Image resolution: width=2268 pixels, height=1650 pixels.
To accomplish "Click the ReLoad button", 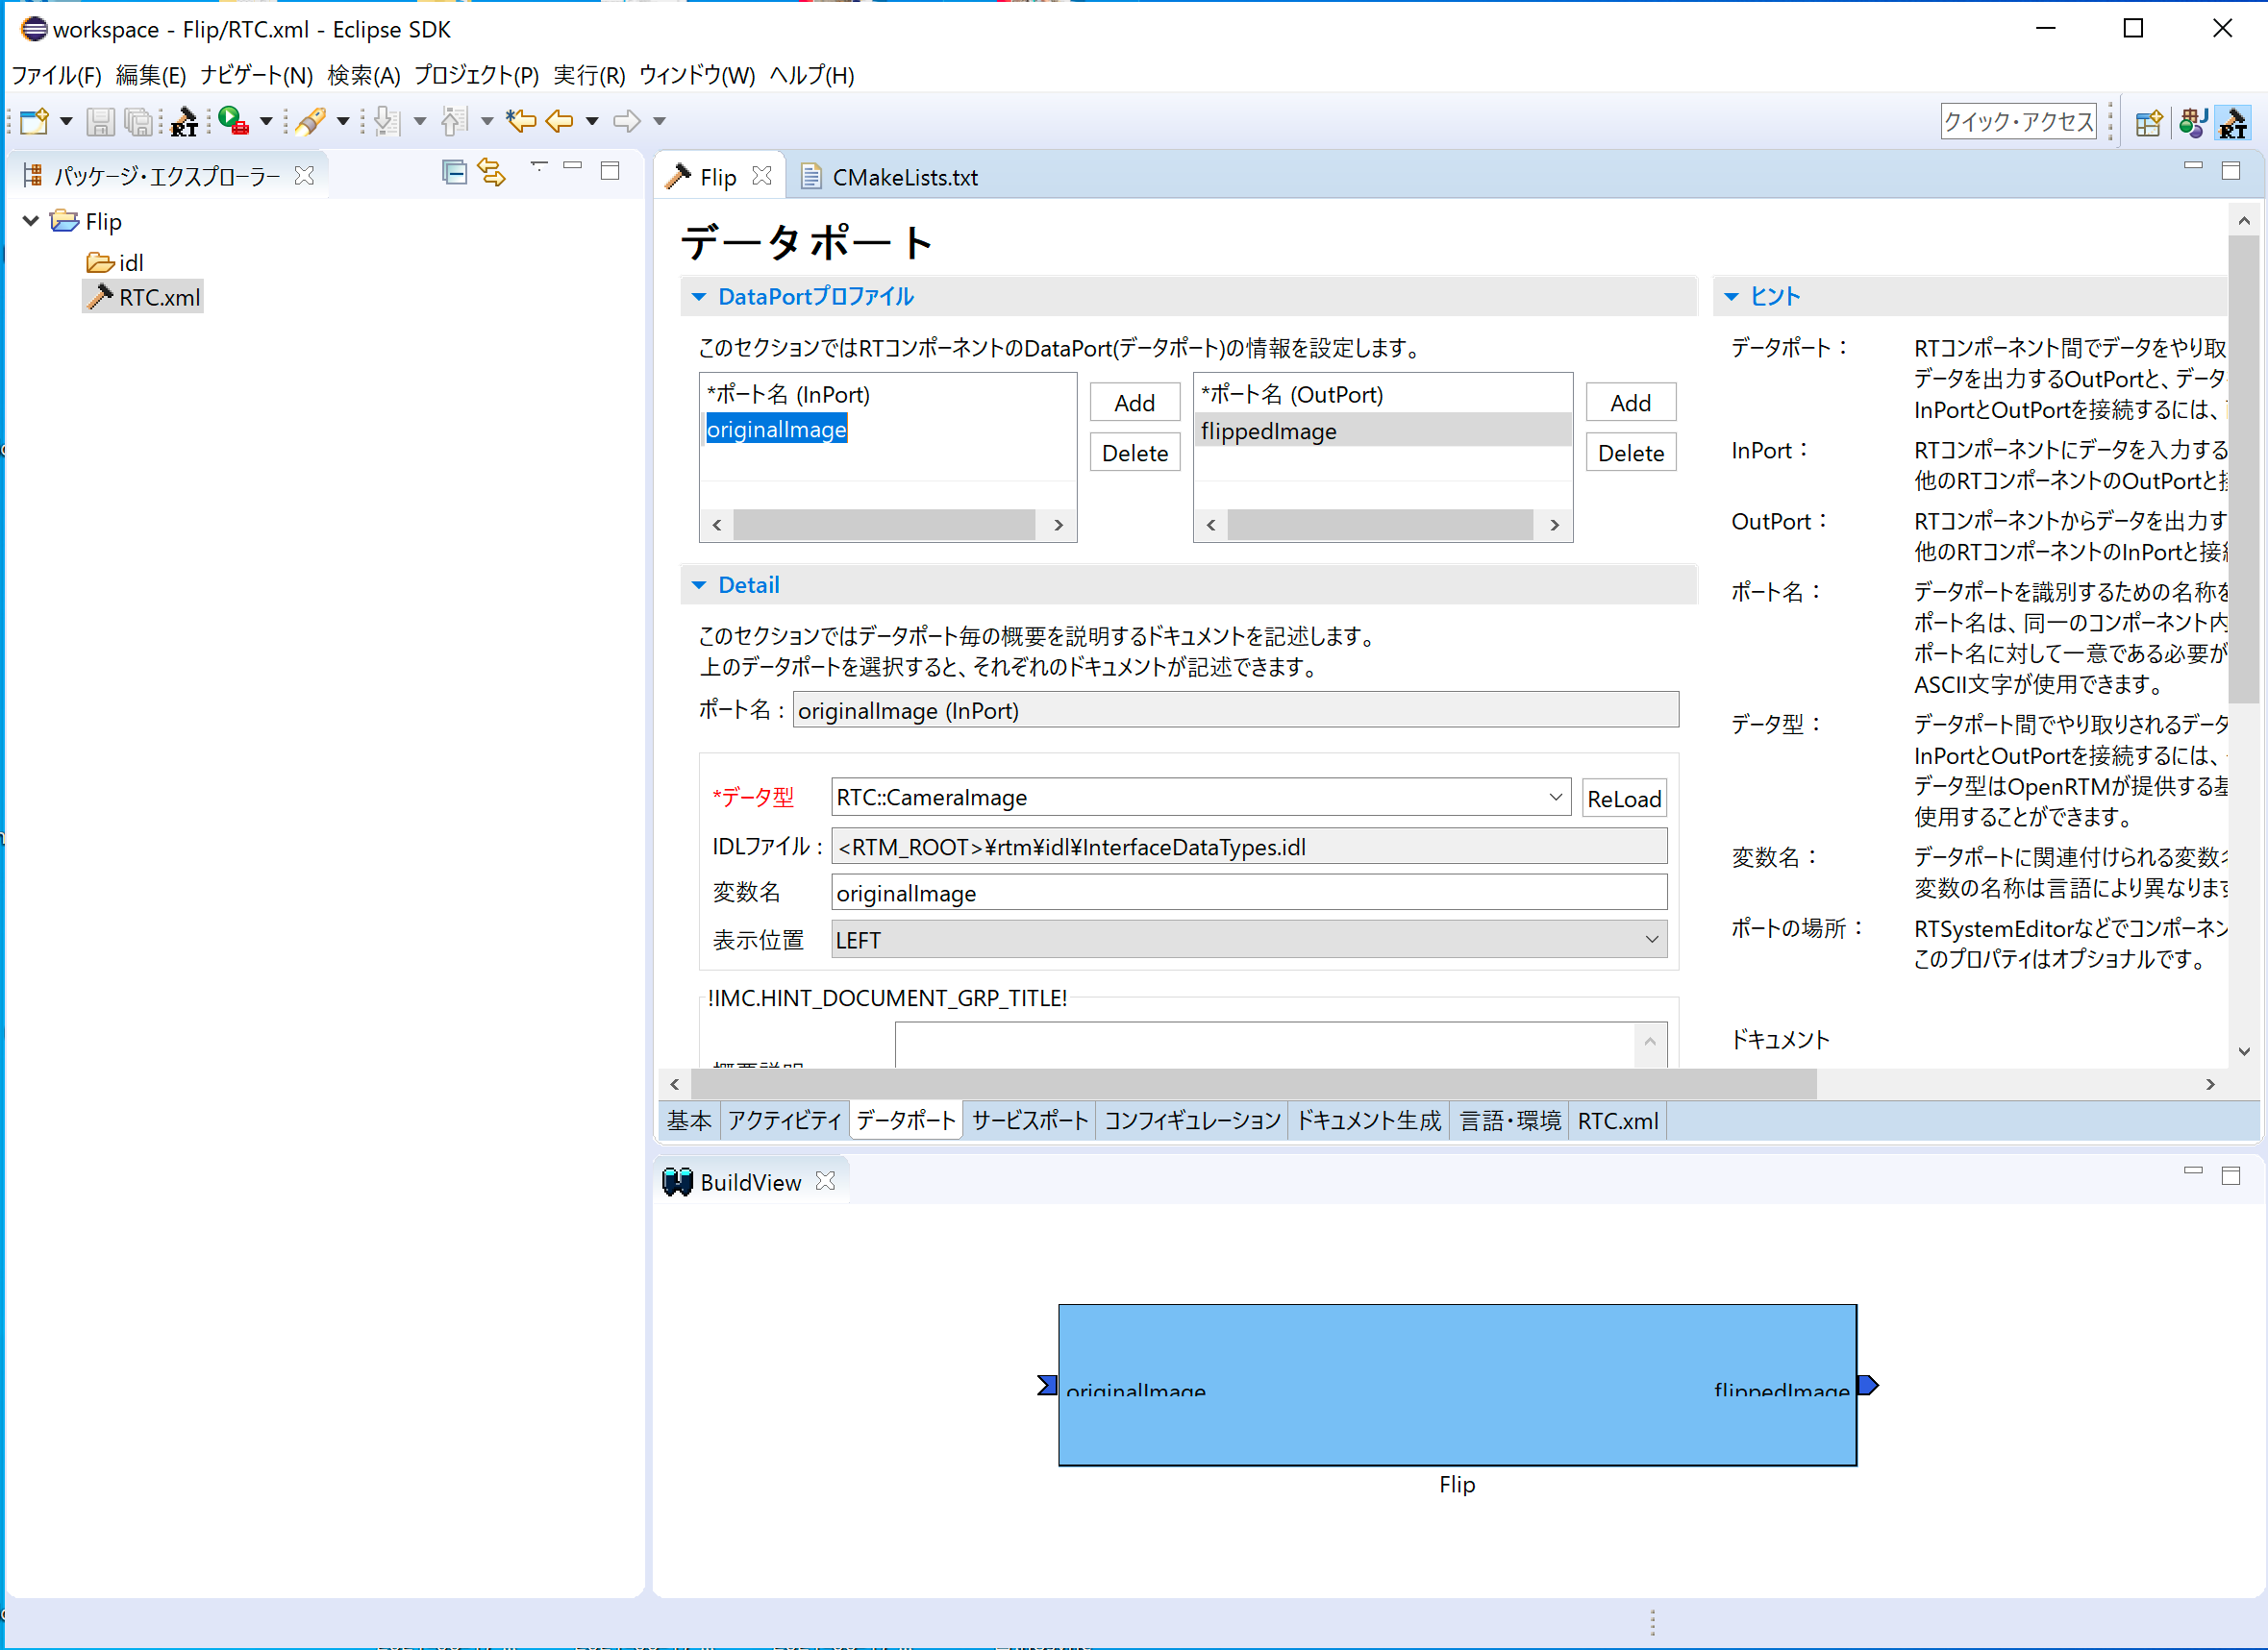I will pos(1624,799).
